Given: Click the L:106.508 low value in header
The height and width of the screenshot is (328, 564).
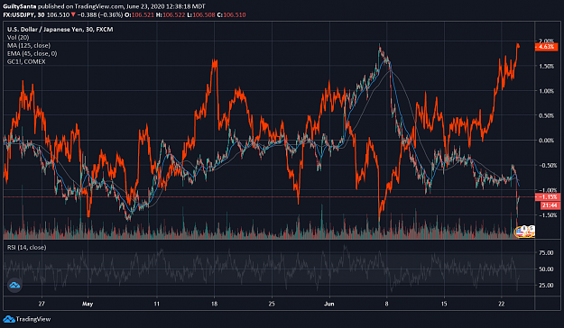Looking at the screenshot, I should click(202, 14).
